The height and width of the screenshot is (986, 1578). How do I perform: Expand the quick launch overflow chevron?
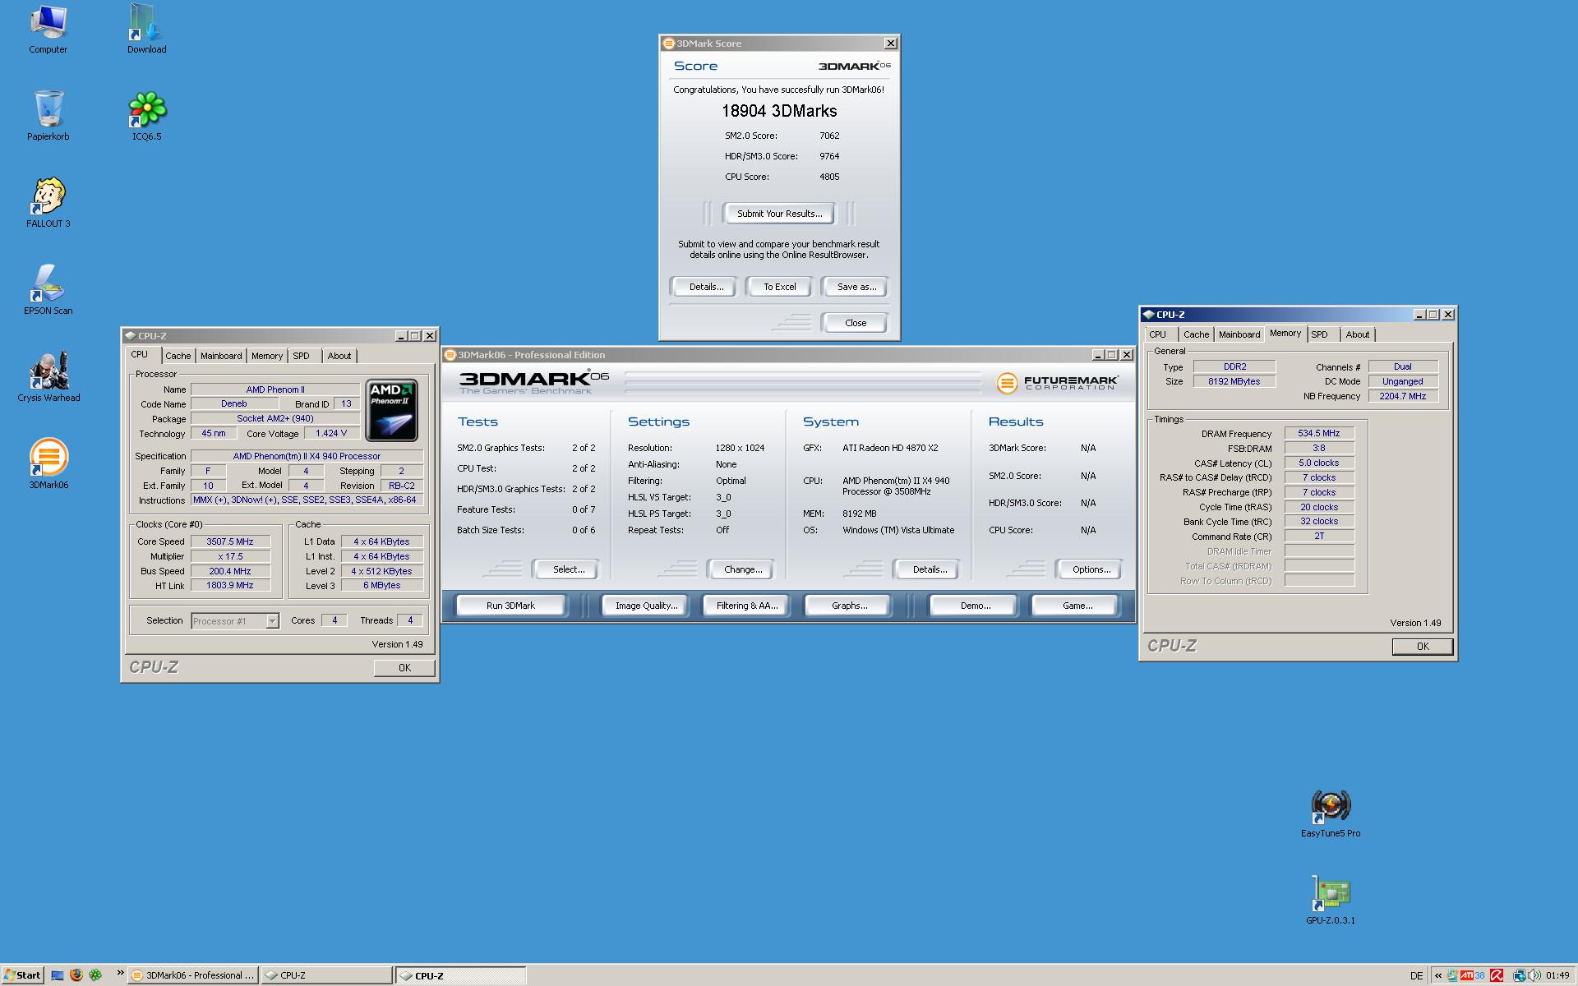point(120,973)
